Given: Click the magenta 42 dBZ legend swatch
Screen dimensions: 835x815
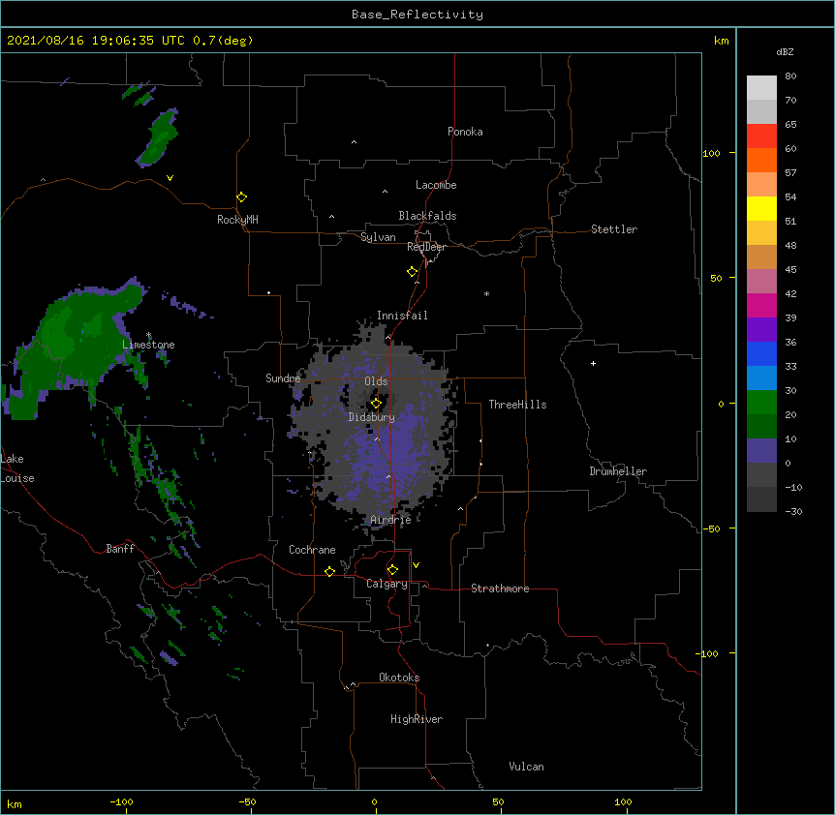Looking at the screenshot, I should point(761,305).
